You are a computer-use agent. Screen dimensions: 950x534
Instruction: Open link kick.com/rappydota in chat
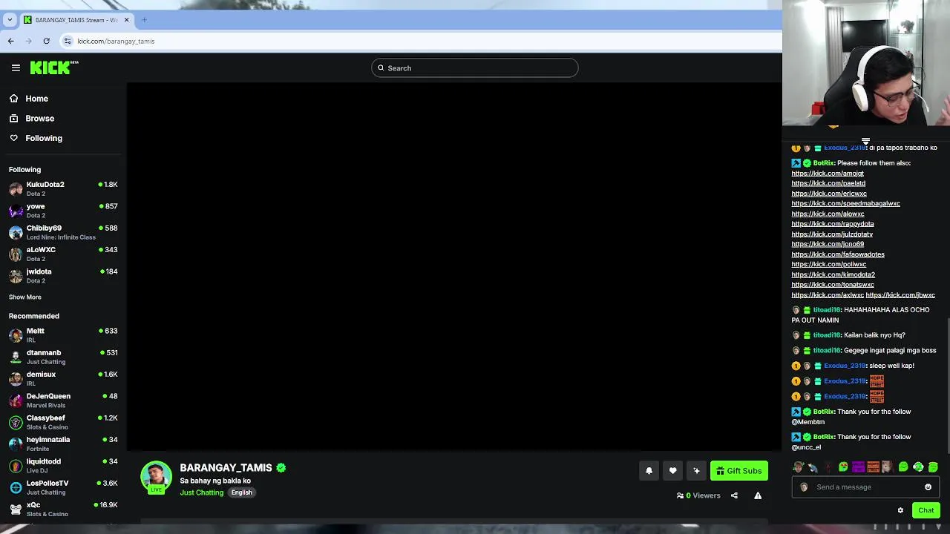pyautogui.click(x=832, y=224)
